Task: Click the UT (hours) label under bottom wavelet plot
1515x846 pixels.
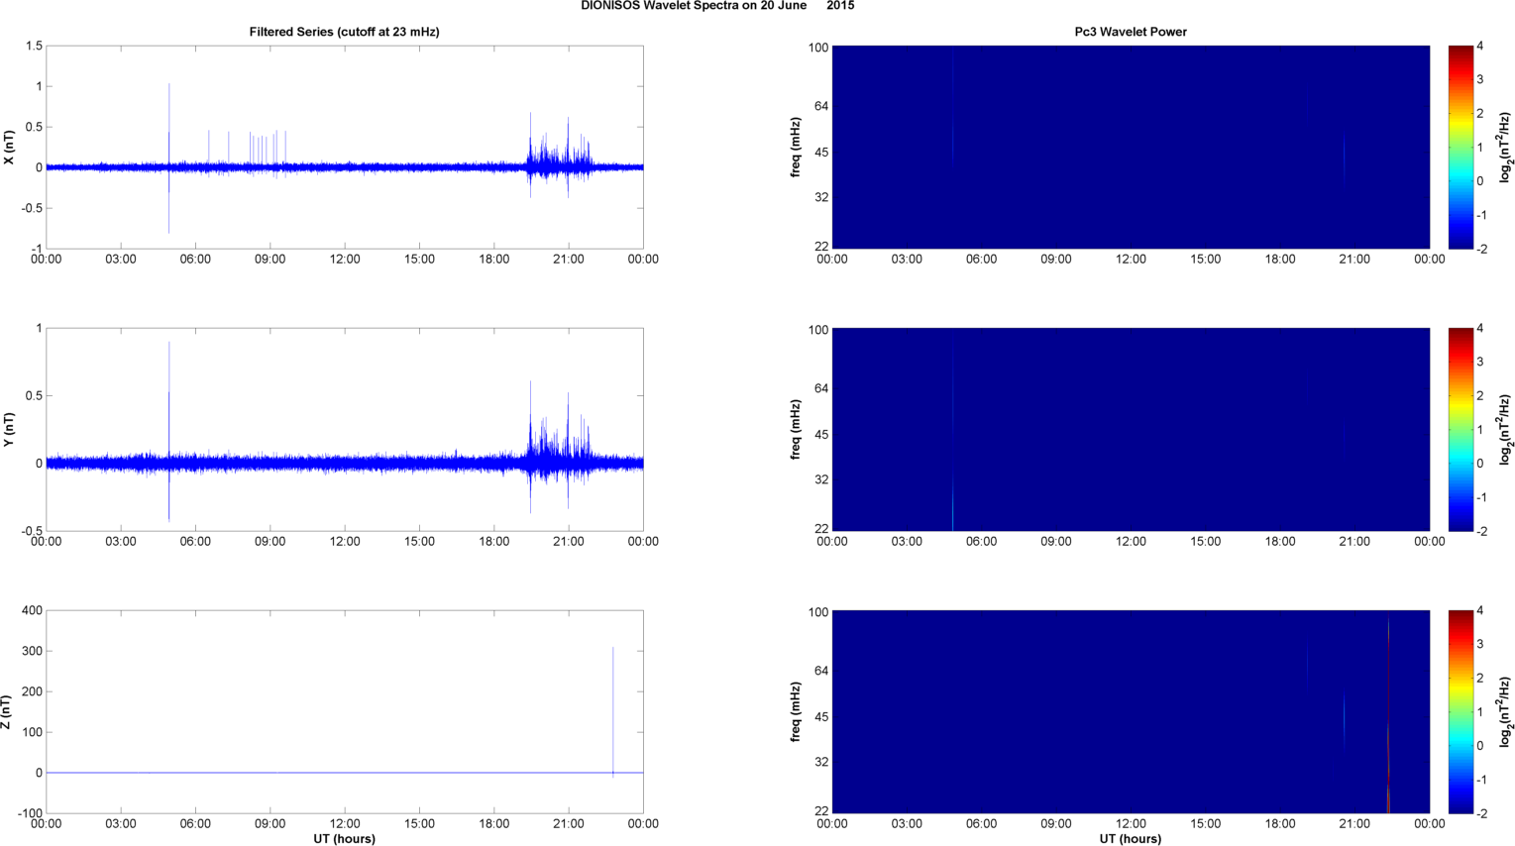Action: click(x=1131, y=839)
